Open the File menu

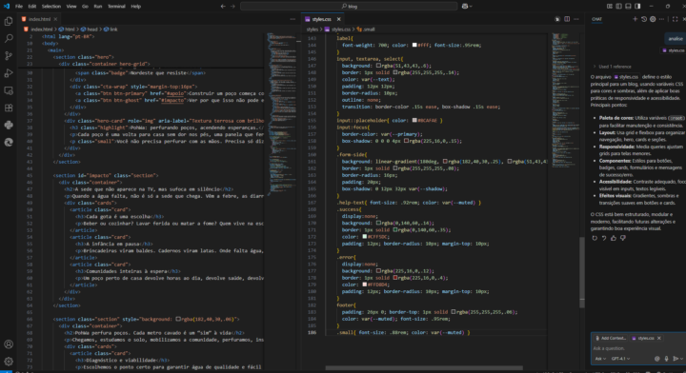click(19, 6)
